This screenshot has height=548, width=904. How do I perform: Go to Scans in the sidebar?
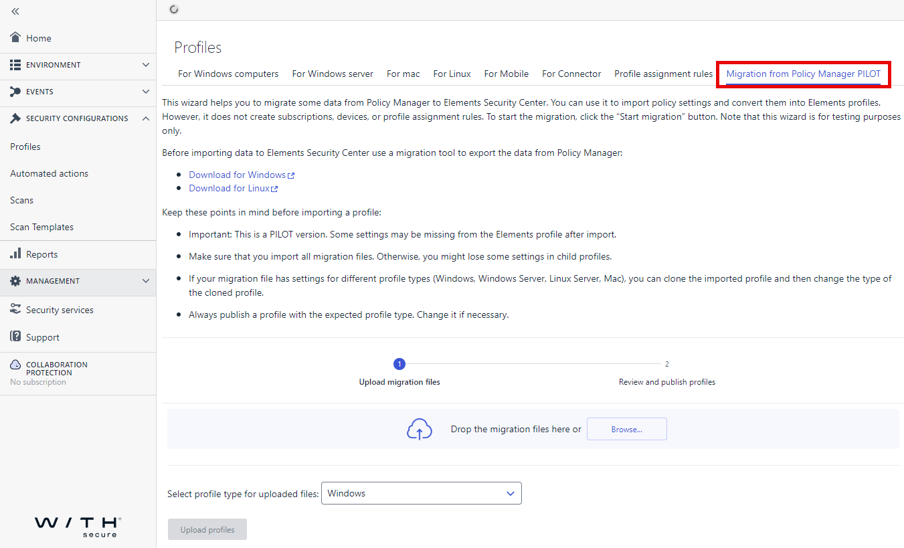22,200
